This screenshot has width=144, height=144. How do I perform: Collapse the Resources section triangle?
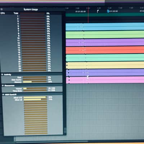[x=3, y=85]
